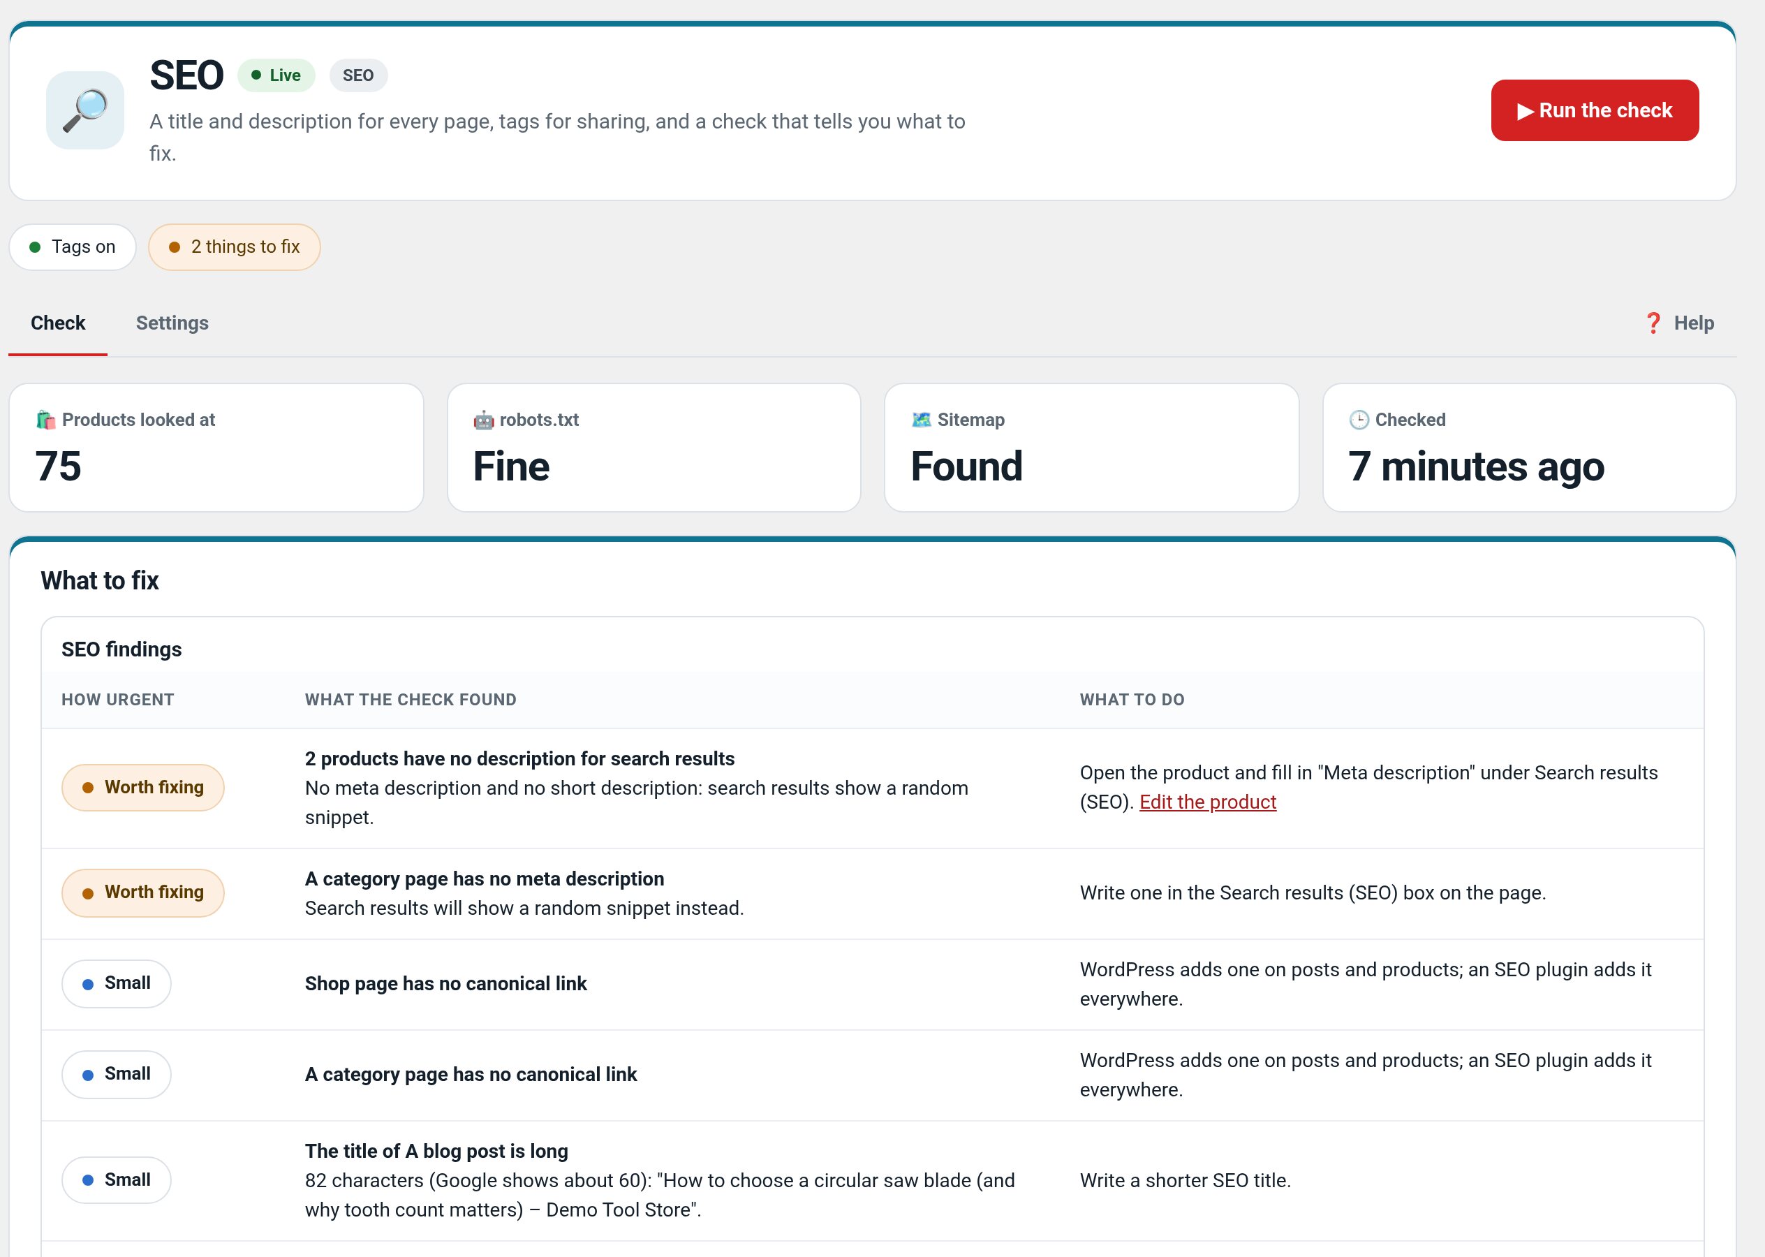Viewport: 1765px width, 1257px height.
Task: Click the Found sitemap status value
Action: 966,466
